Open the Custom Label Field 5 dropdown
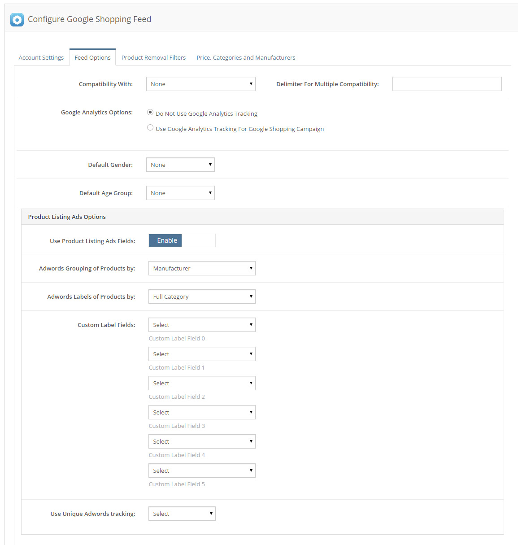The image size is (518, 545). (202, 471)
